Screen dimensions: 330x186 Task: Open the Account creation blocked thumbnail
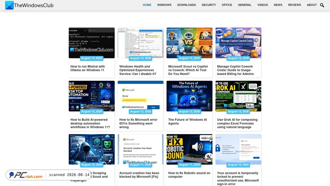tap(141, 149)
